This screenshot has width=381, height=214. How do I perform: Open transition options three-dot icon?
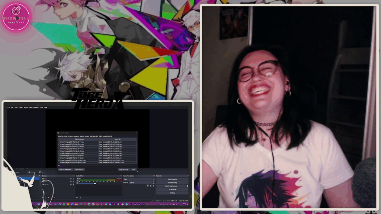coord(153,185)
